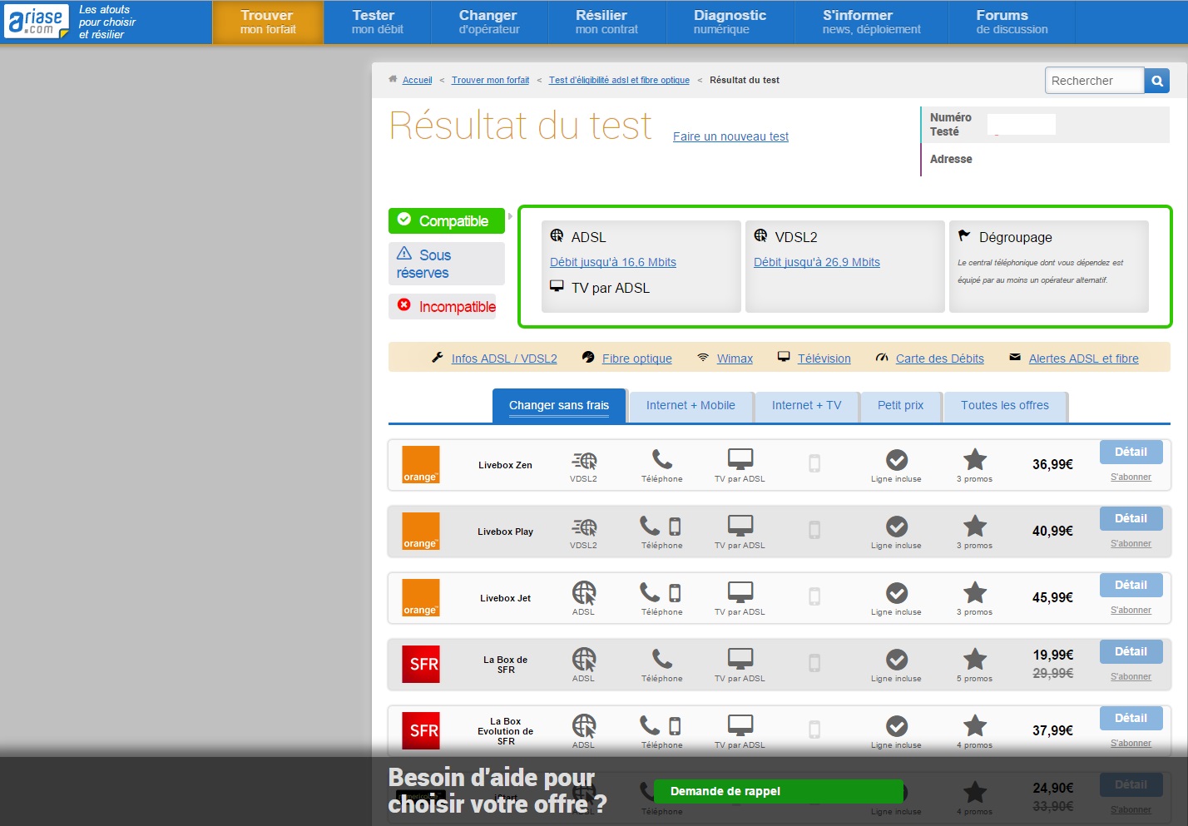Screen dimensions: 1188x826
Task: Open the Tester mon débit menu
Action: click(377, 22)
